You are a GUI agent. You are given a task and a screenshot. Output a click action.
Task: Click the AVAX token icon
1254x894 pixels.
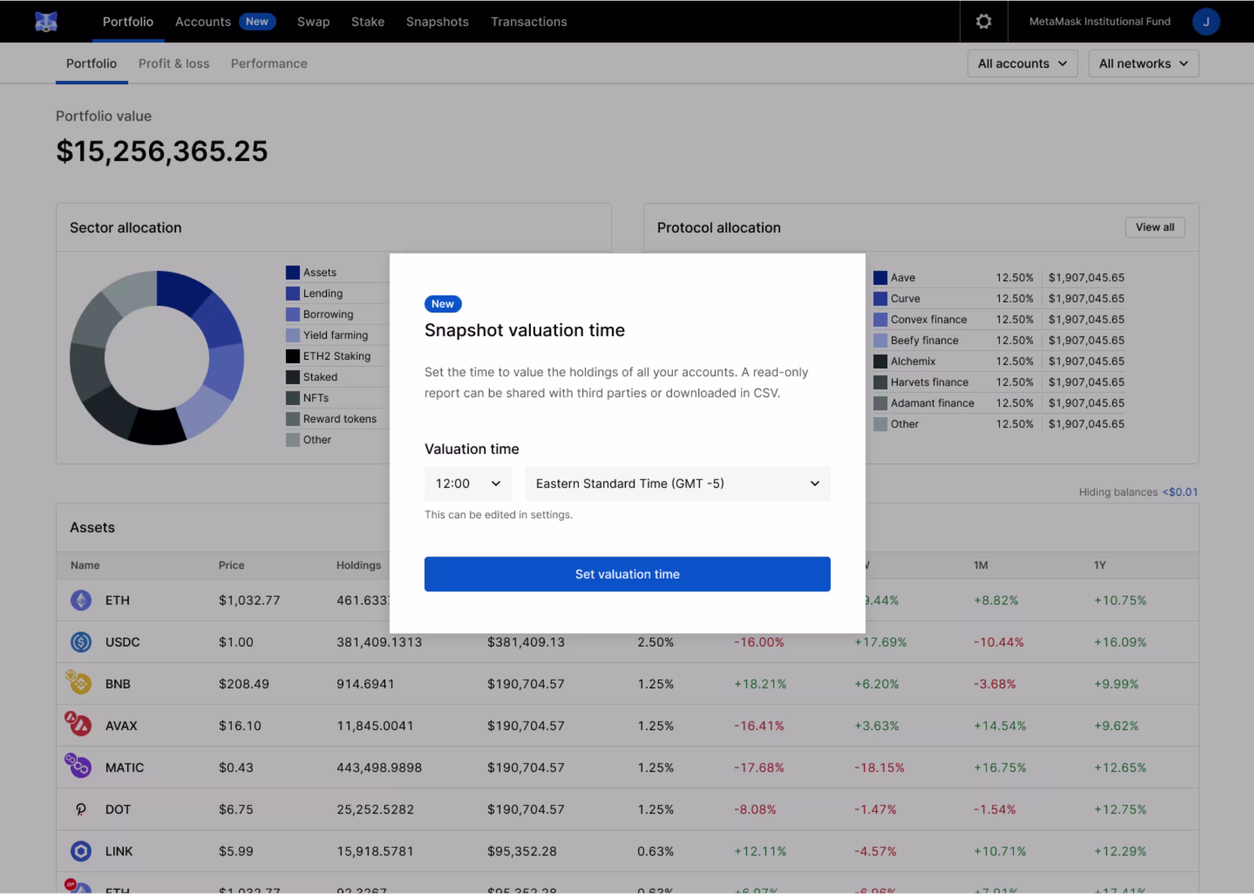[x=79, y=725]
